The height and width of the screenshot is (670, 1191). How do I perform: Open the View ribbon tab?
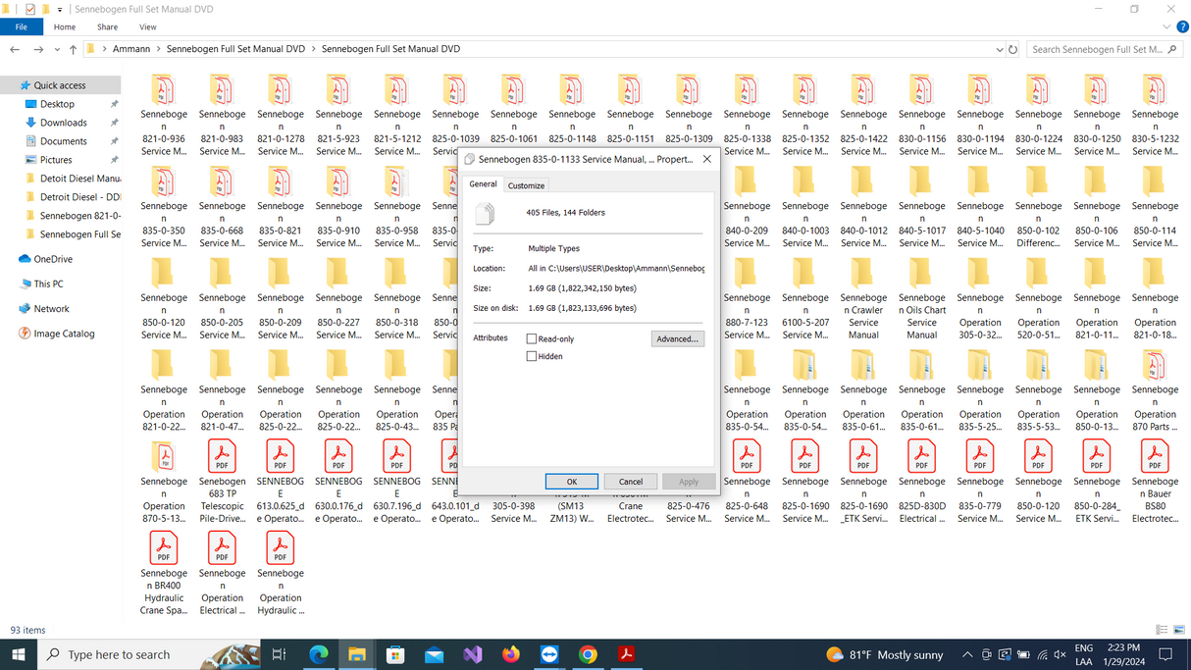pyautogui.click(x=147, y=26)
